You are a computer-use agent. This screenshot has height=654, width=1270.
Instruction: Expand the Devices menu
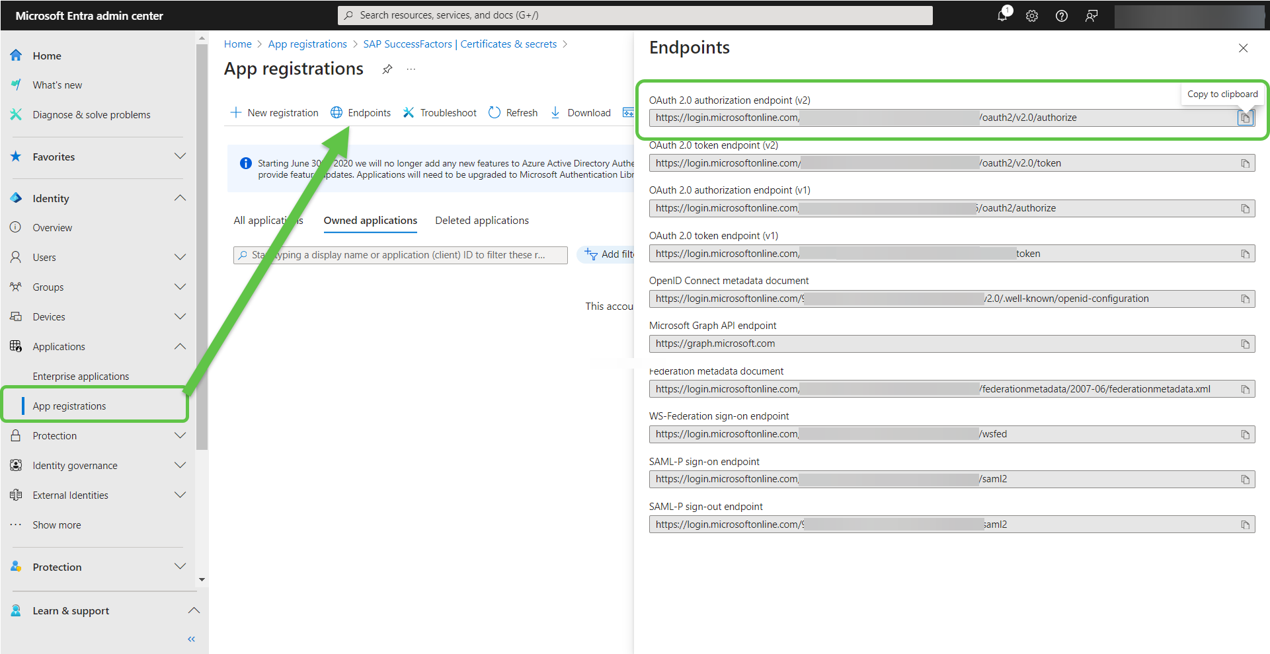(180, 316)
